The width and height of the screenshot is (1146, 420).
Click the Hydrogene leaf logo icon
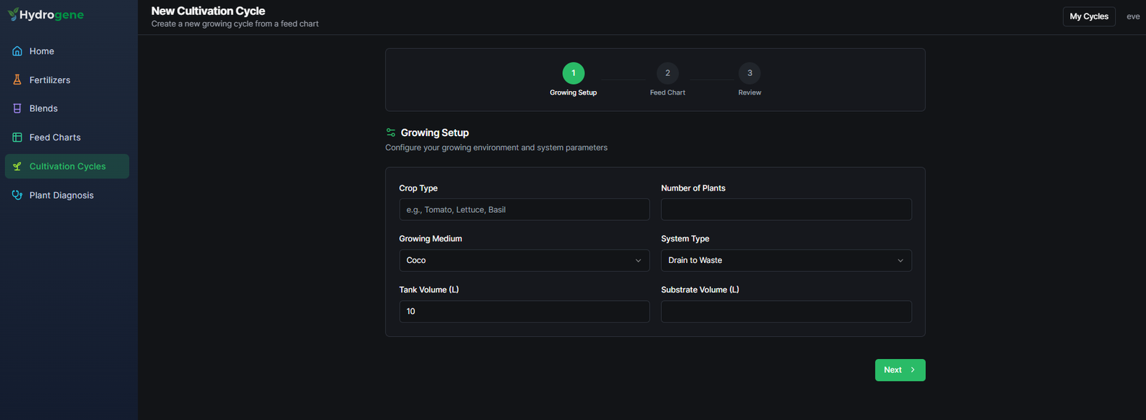[x=13, y=14]
